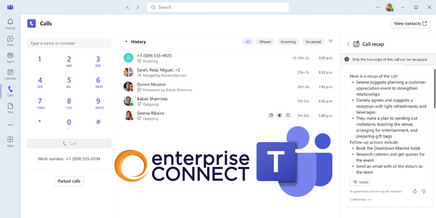Select Calls in the sidebar
436x218 pixels.
click(10, 91)
